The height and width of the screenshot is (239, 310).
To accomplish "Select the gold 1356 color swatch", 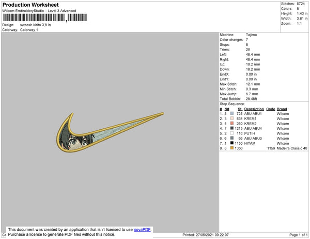I will click(x=232, y=148).
